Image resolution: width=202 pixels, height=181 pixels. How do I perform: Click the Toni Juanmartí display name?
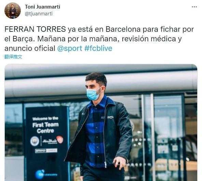click(x=42, y=7)
